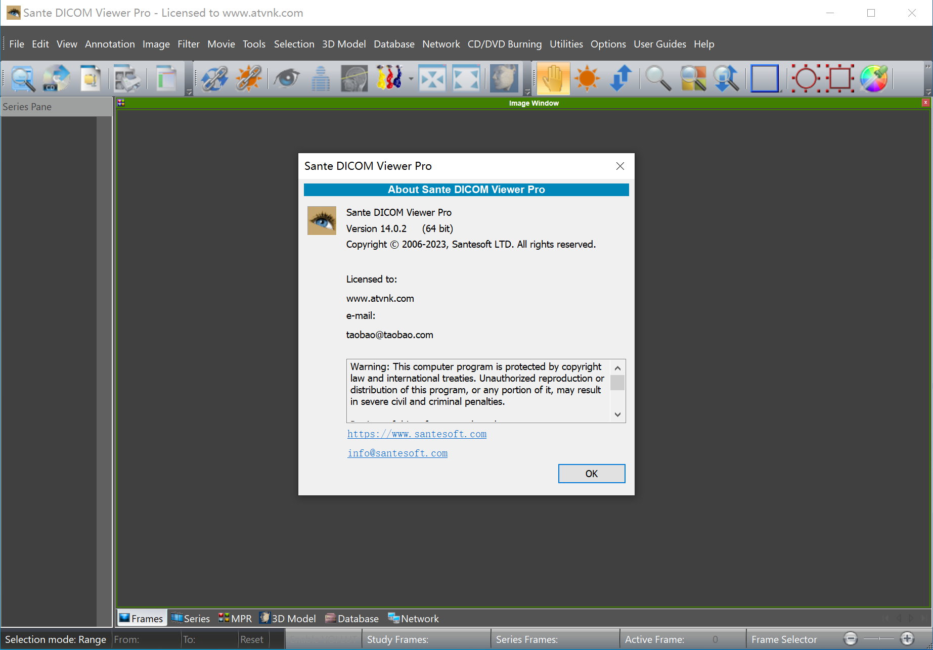Click the arrows-pointing-outward expand icon

click(466, 78)
